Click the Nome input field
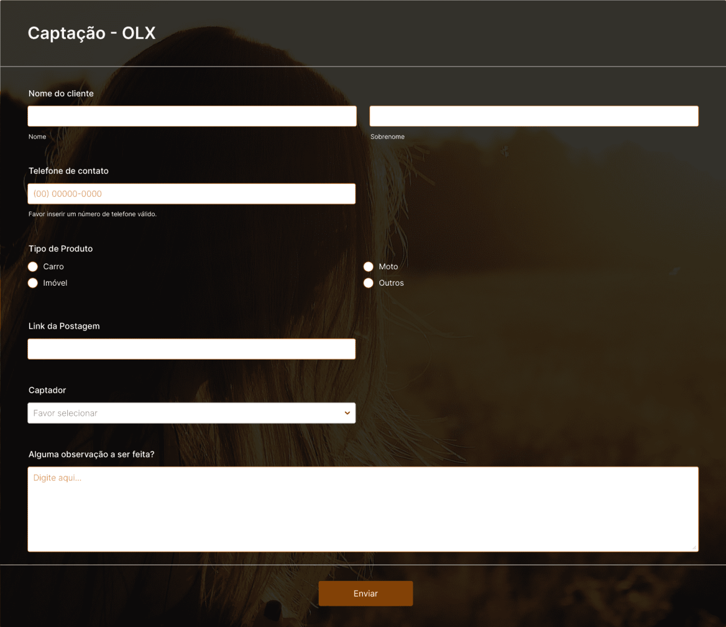 tap(192, 116)
